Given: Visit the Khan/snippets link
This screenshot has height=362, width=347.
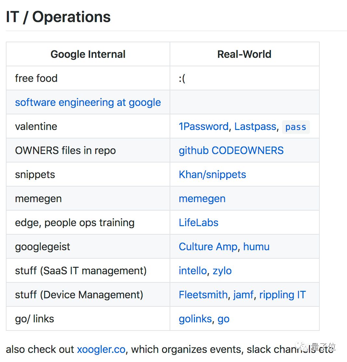Looking at the screenshot, I should click(x=212, y=175).
